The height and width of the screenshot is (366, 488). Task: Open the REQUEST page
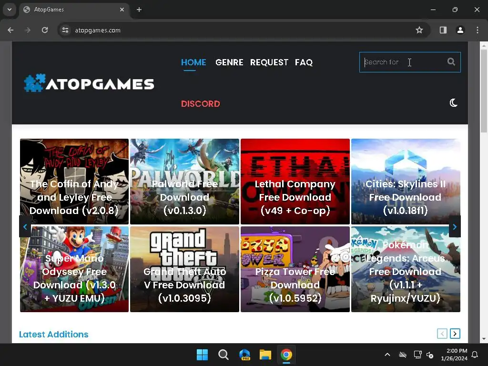coord(269,62)
